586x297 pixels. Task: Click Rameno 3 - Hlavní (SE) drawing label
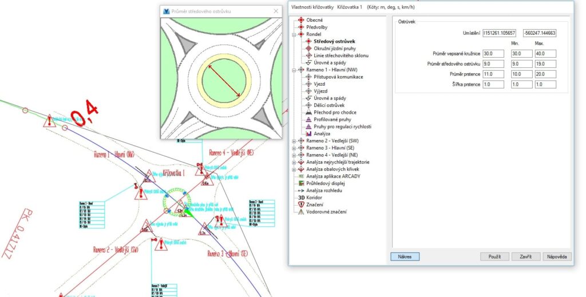(x=228, y=254)
